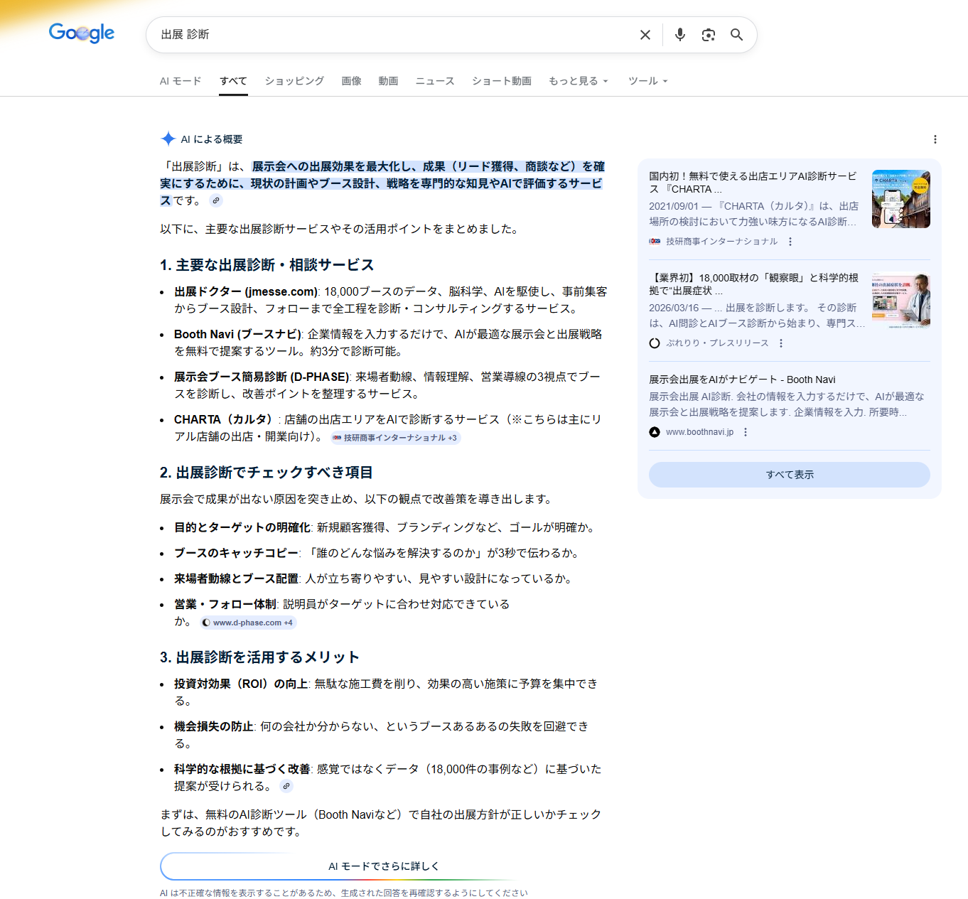Image resolution: width=968 pixels, height=899 pixels.
Task: Click '科学的な根拠に基づく改善' bullet text
Action: click(242, 769)
